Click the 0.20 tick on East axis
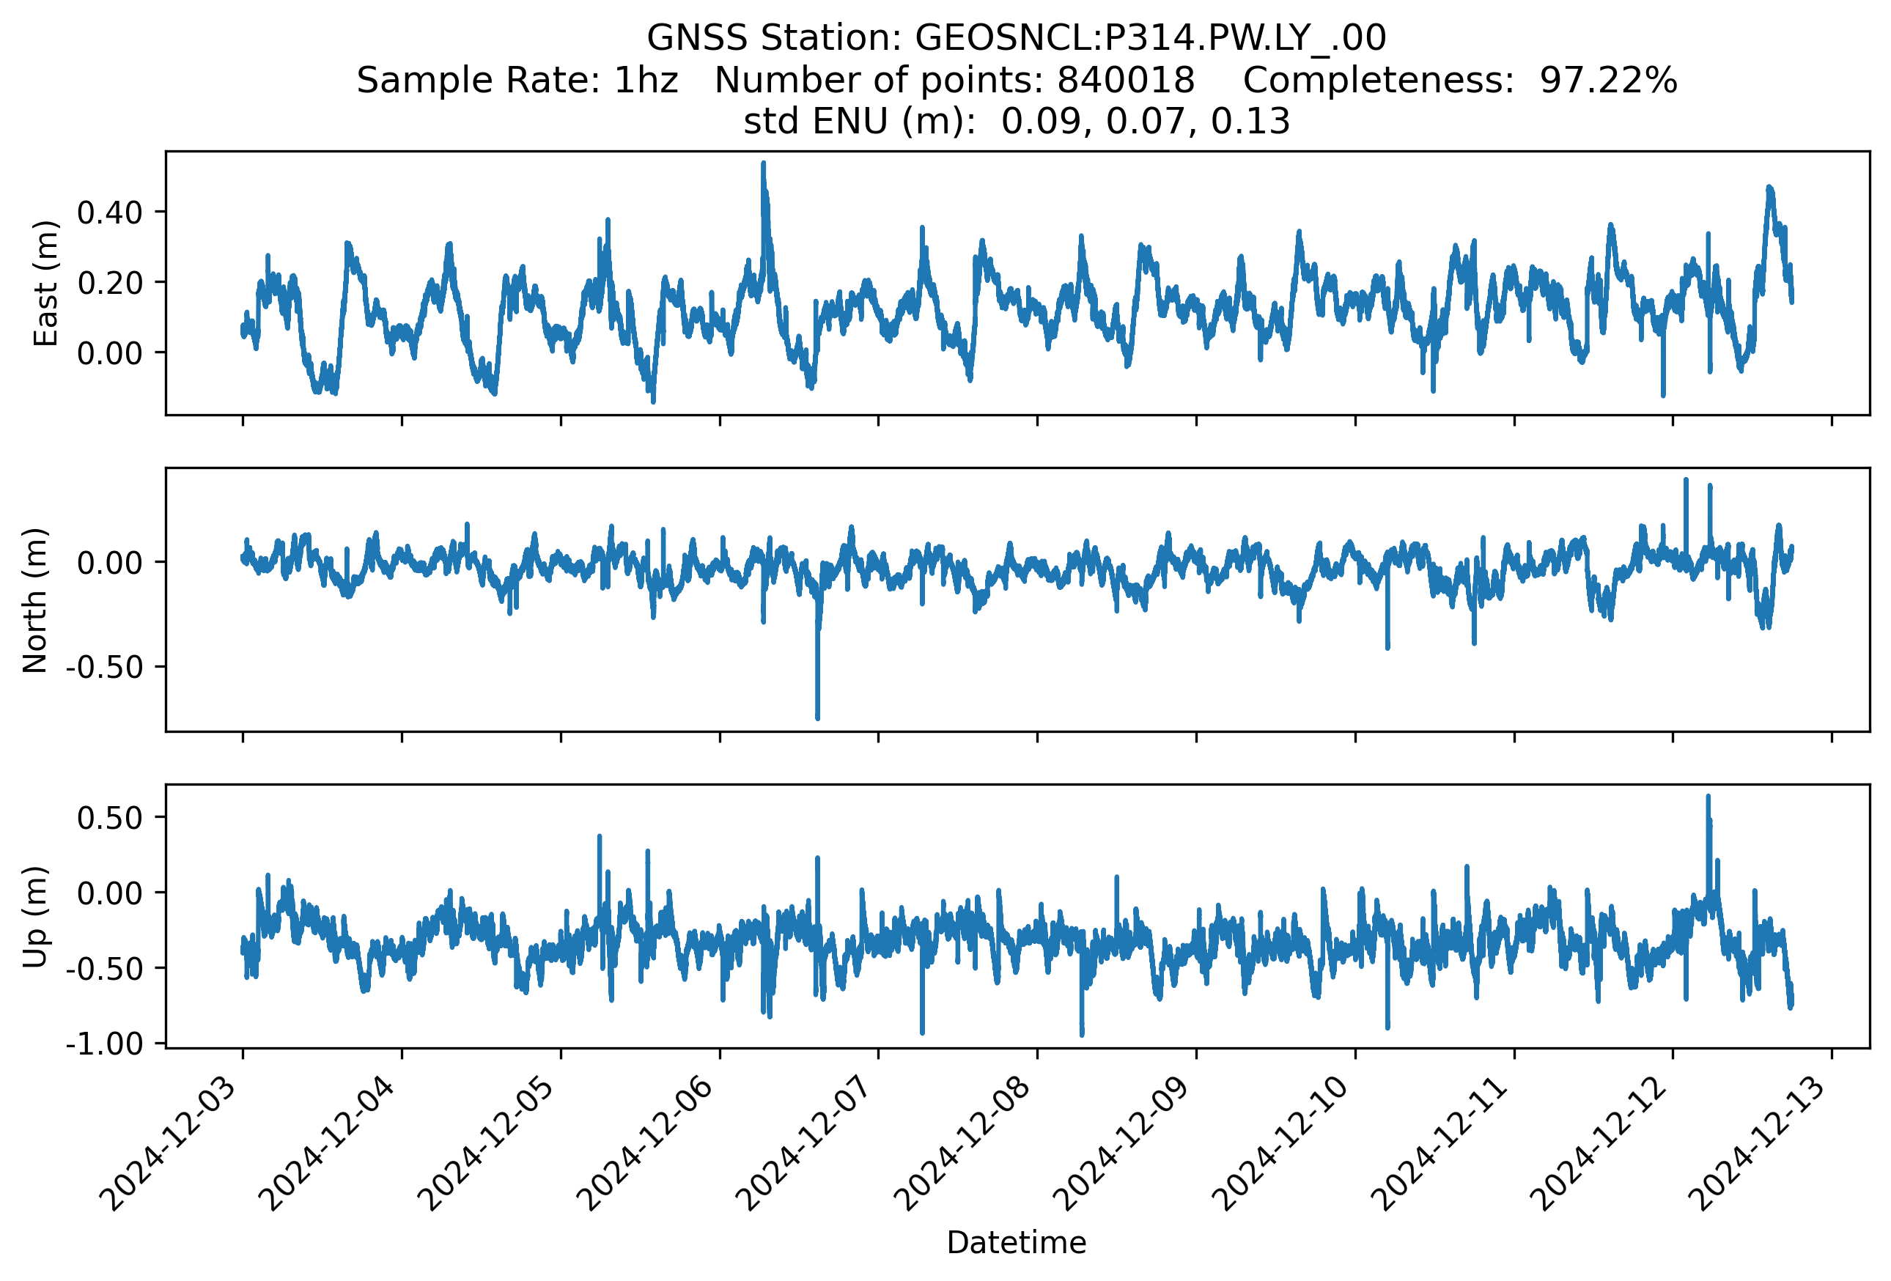 (x=110, y=282)
